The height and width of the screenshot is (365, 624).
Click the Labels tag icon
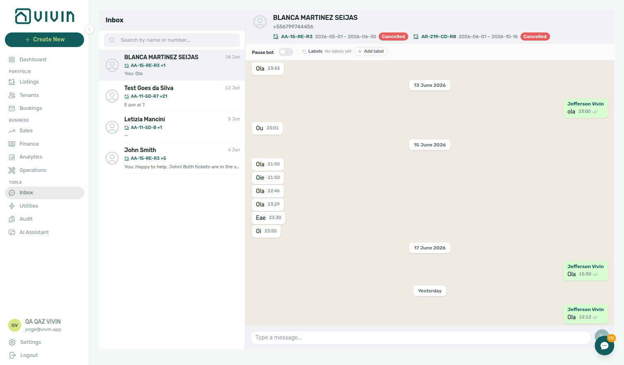click(304, 52)
